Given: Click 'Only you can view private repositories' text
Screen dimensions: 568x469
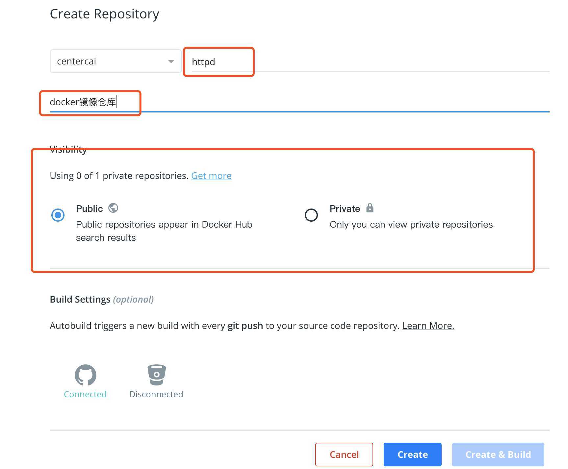Looking at the screenshot, I should pyautogui.click(x=411, y=224).
